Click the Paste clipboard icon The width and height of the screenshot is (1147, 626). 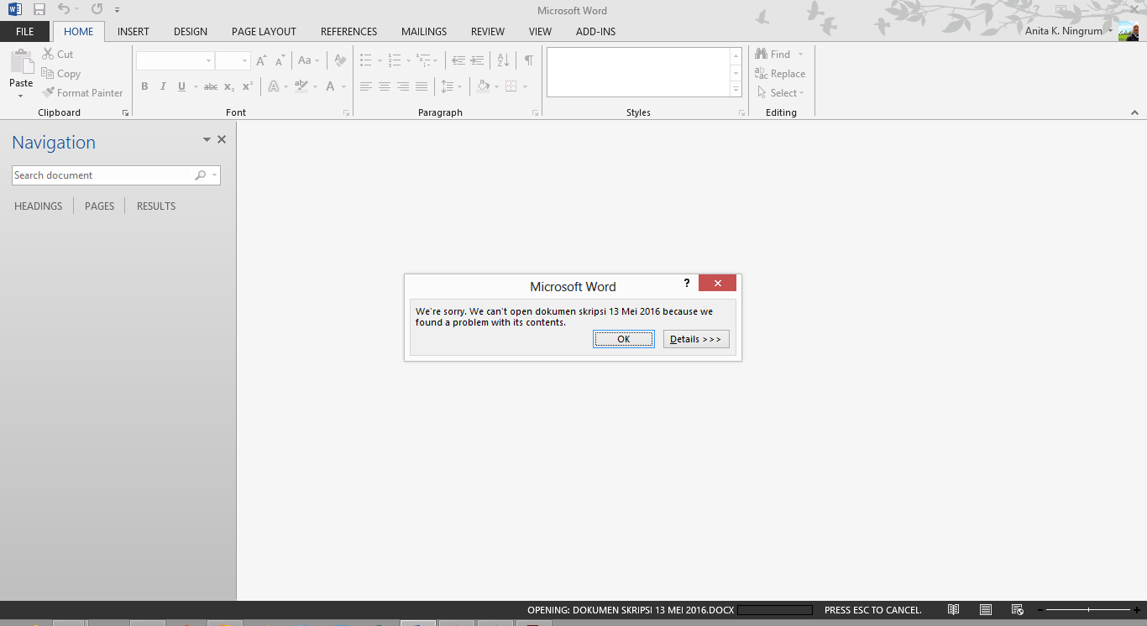click(21, 63)
